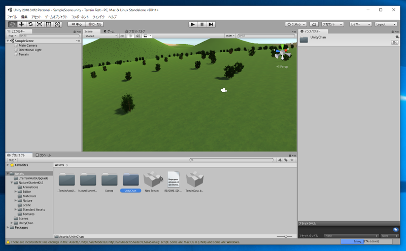Toggle 2D scene view mode
The width and height of the screenshot is (406, 251).
[x=122, y=36]
